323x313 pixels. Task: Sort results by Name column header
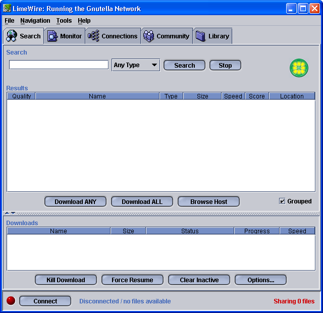pyautogui.click(x=97, y=96)
